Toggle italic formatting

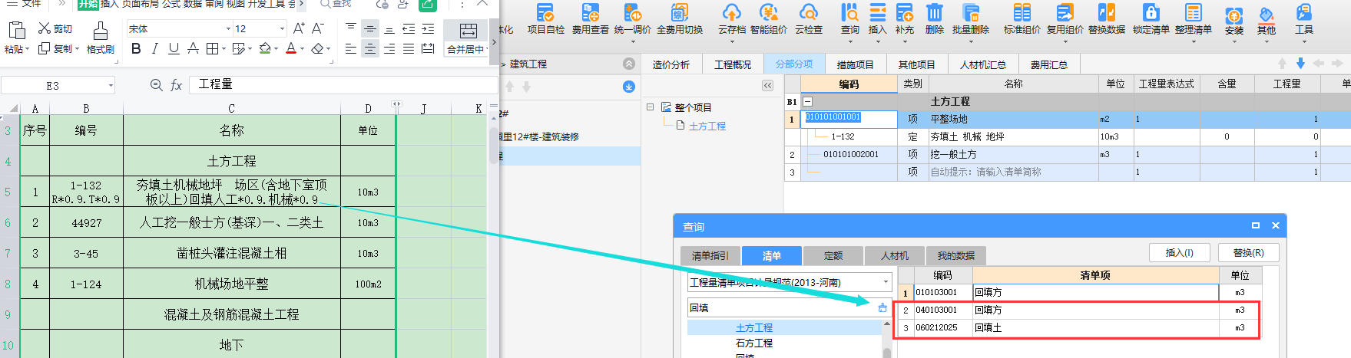(155, 48)
